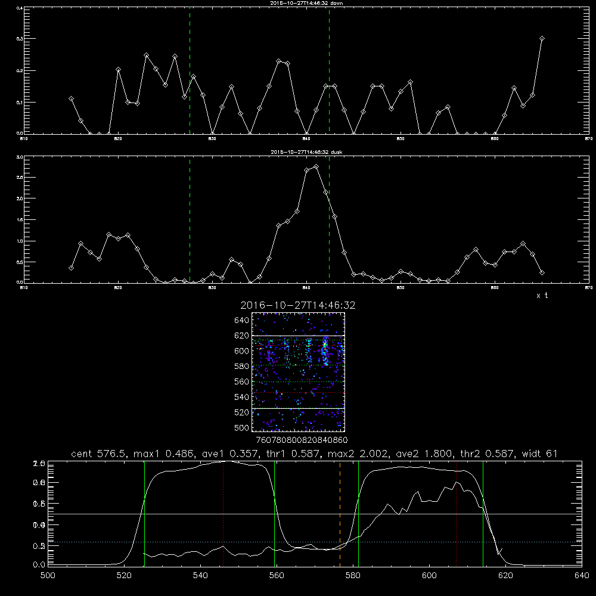
Task: Select the first diamond marker in the dawn plot
Action: 71,98
